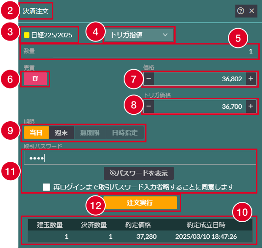Open the トリガ指値 order type dropdown
This screenshot has width=262, height=248.
139,35
